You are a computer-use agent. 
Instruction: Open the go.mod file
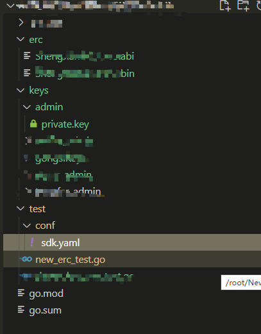click(46, 294)
